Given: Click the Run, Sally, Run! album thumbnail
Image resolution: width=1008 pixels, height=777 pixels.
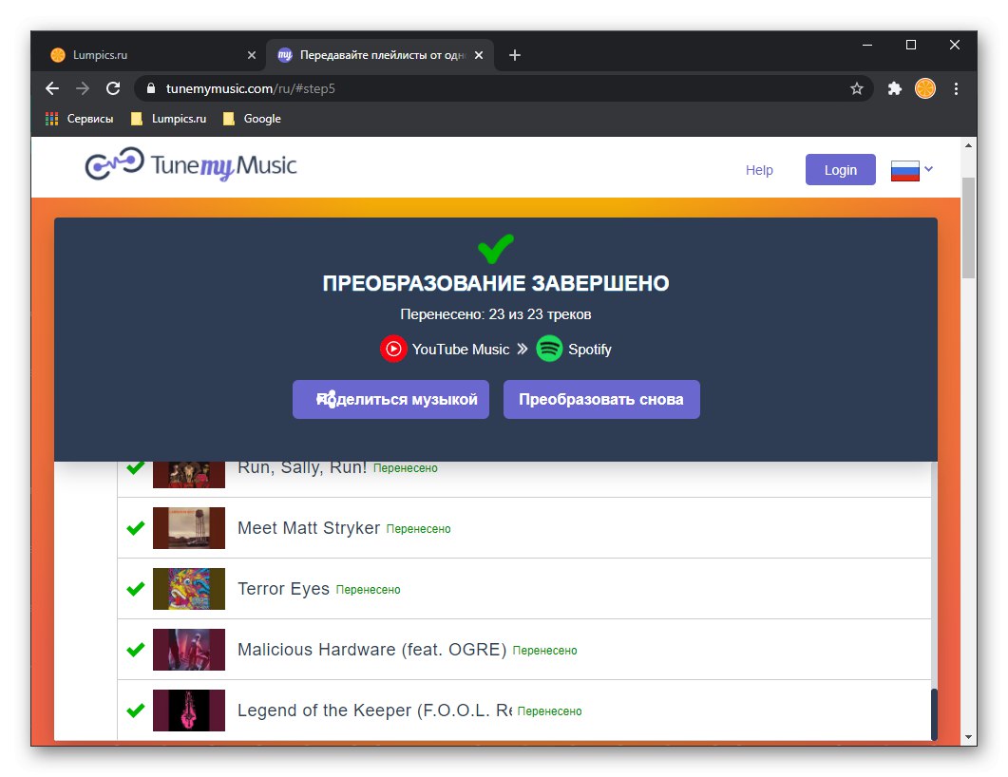Looking at the screenshot, I should click(x=189, y=474).
